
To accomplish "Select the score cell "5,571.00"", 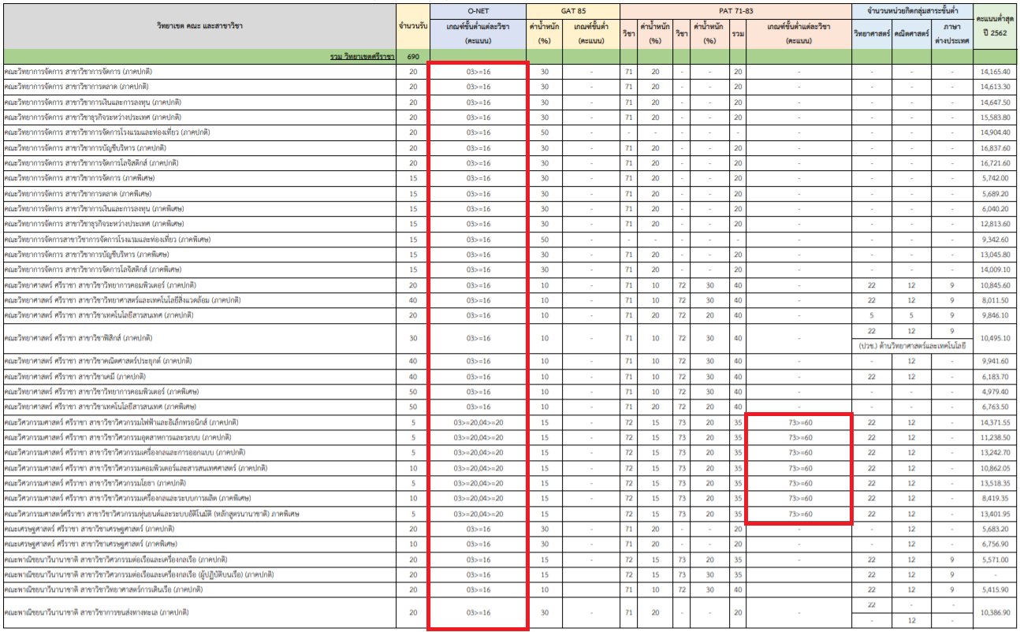I will click(x=995, y=560).
